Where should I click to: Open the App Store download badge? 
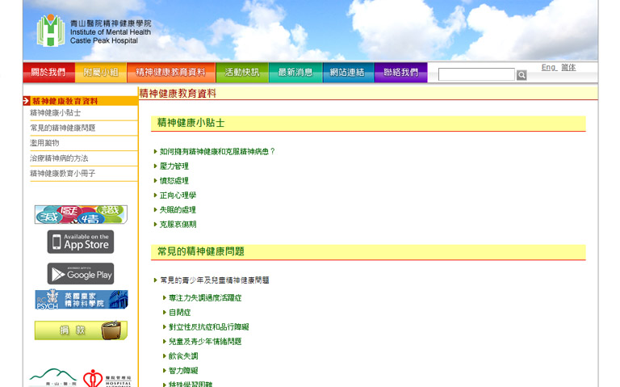pyautogui.click(x=81, y=242)
